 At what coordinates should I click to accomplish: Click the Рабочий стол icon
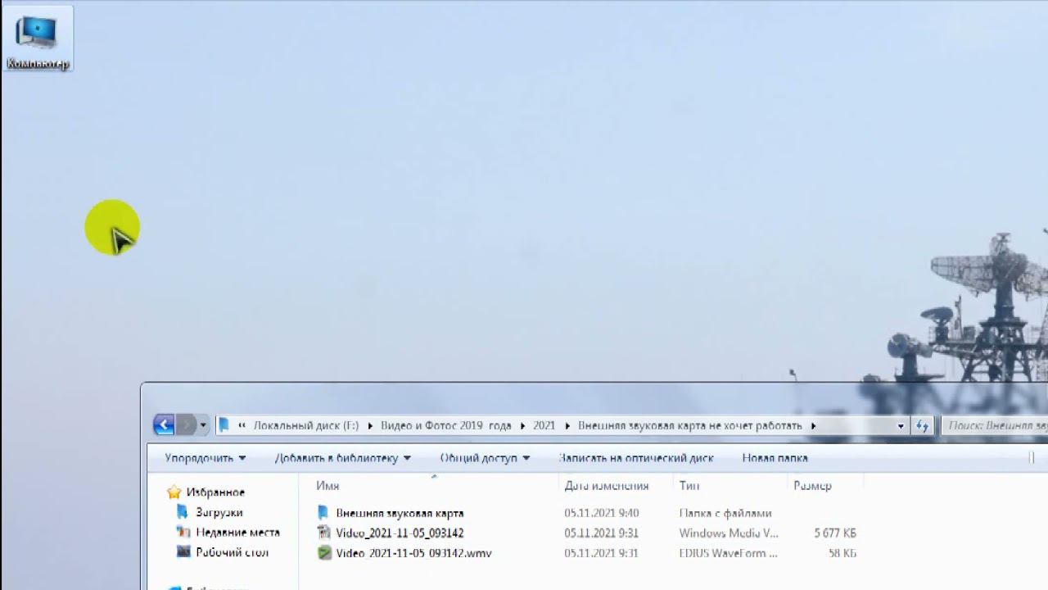tap(183, 552)
